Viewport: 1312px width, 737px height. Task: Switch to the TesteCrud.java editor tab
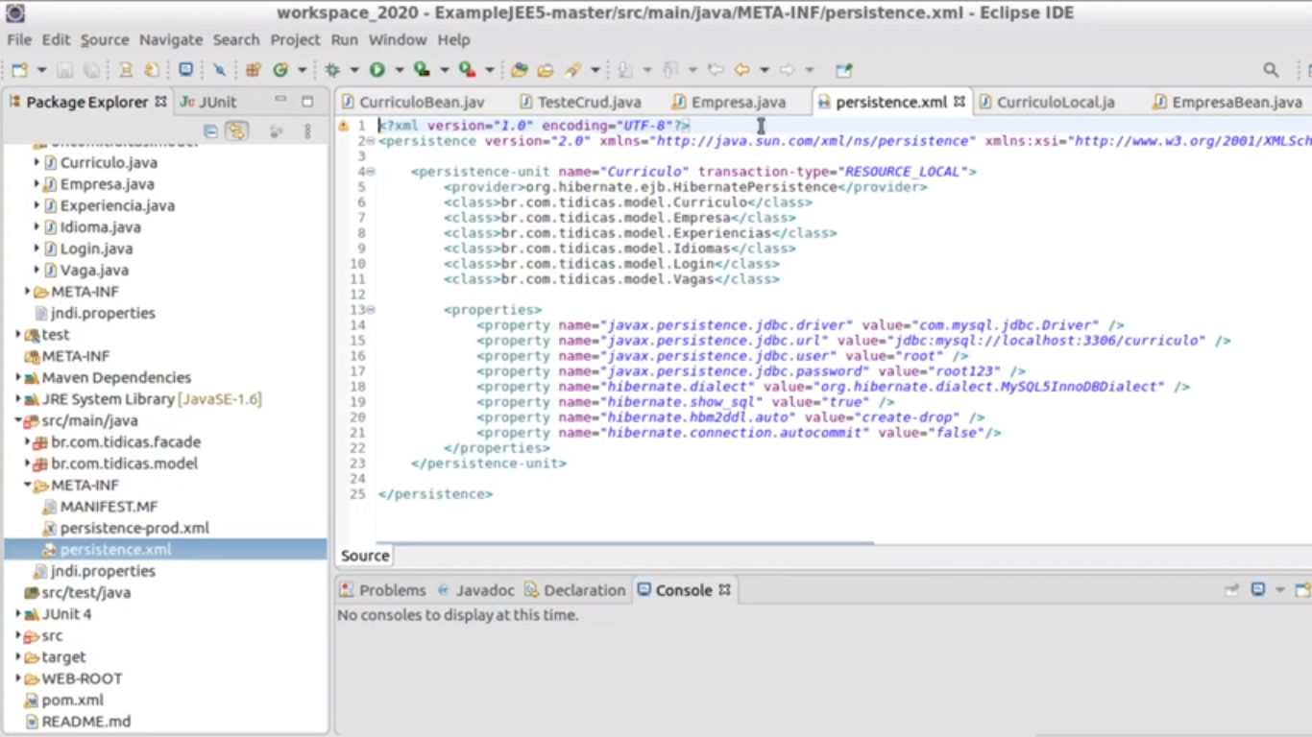click(x=579, y=102)
